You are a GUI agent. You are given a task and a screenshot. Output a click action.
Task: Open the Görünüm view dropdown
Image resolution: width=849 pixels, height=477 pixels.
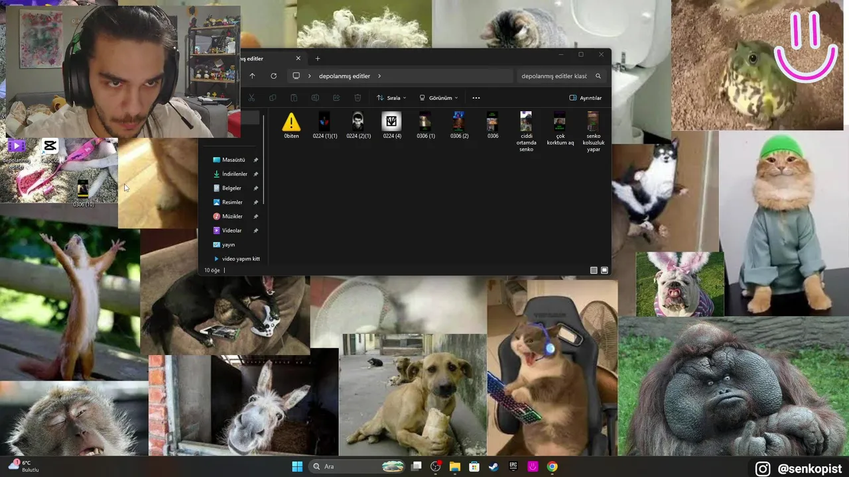tap(438, 98)
